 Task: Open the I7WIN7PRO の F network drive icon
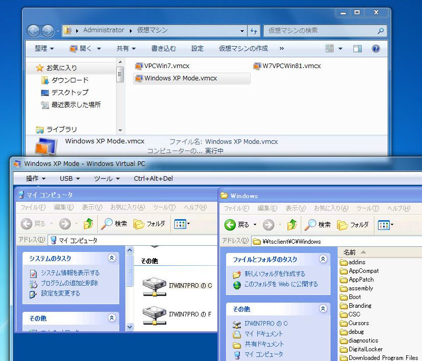click(154, 315)
